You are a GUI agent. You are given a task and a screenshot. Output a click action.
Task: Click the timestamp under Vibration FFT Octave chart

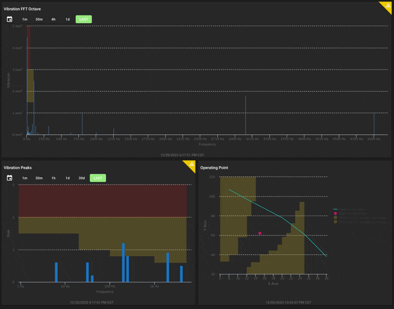[182, 155]
